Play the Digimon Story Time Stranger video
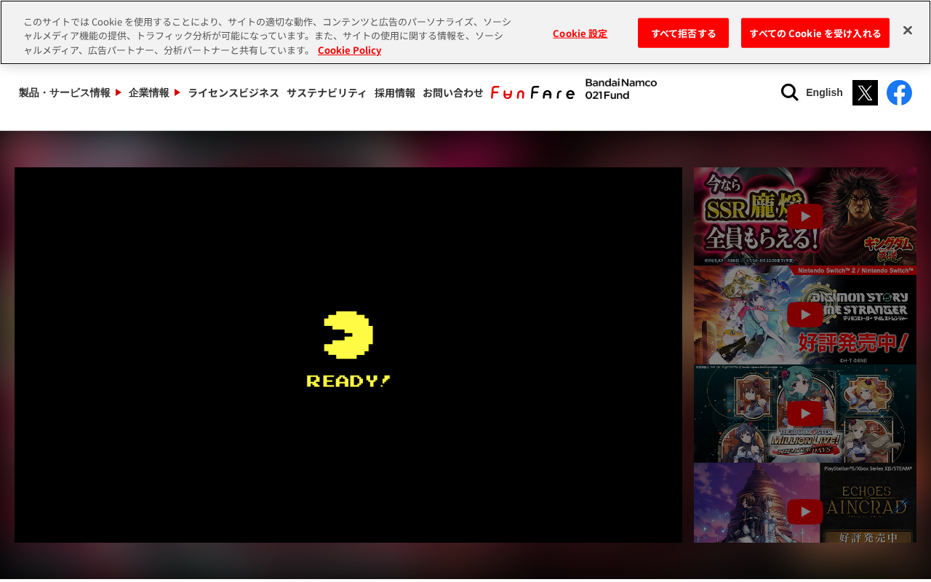Viewport: 931px width, 582px height. 804,314
